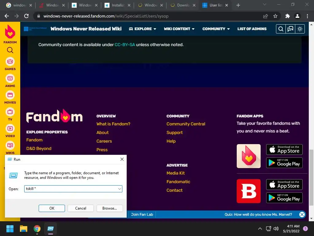Open the Fandom sidebar search icon
The width and height of the screenshot is (314, 236).
coord(10,50)
